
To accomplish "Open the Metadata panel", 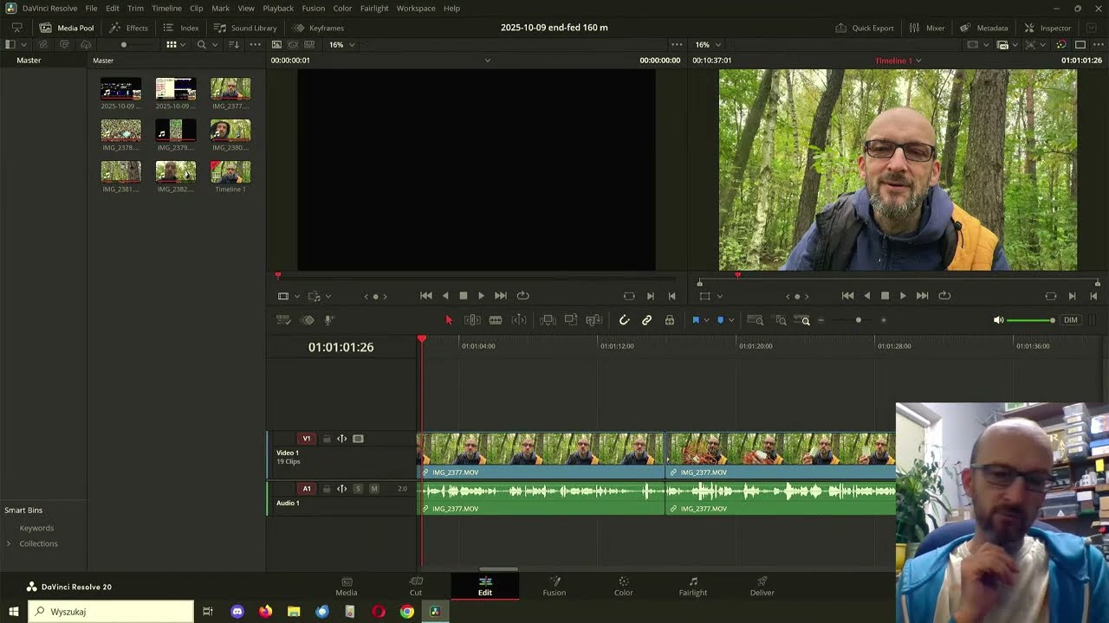I will [x=983, y=28].
